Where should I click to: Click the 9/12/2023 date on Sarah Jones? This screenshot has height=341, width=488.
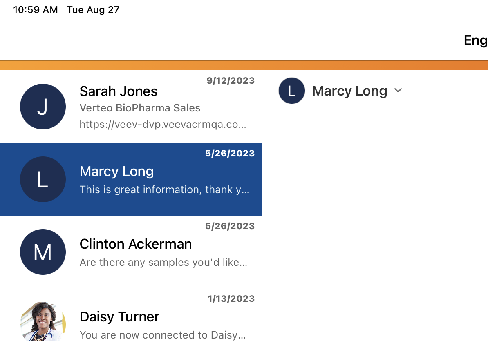tap(231, 80)
